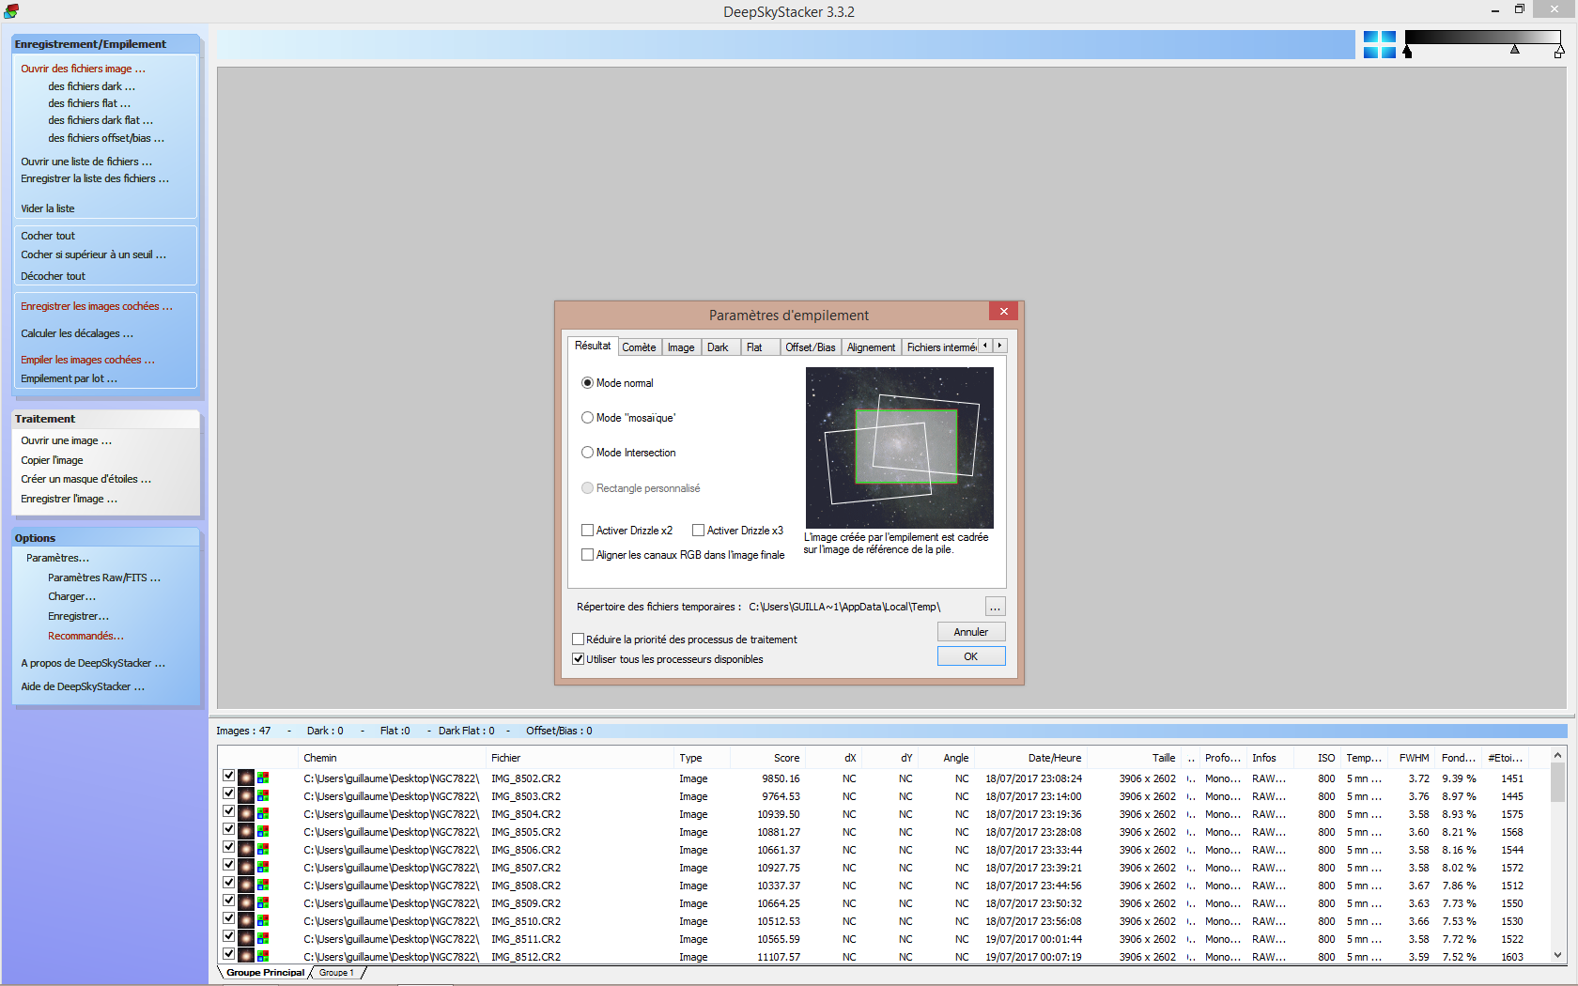Switch to Groupe 1 tab
This screenshot has width=1578, height=986.
[336, 973]
